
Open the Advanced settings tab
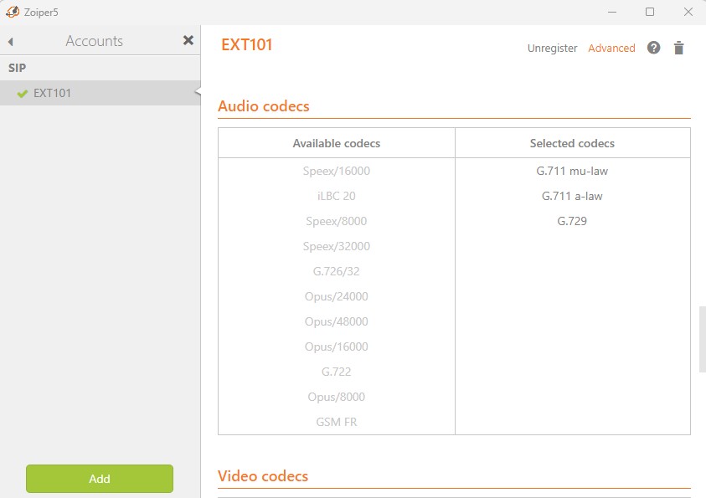tap(611, 49)
